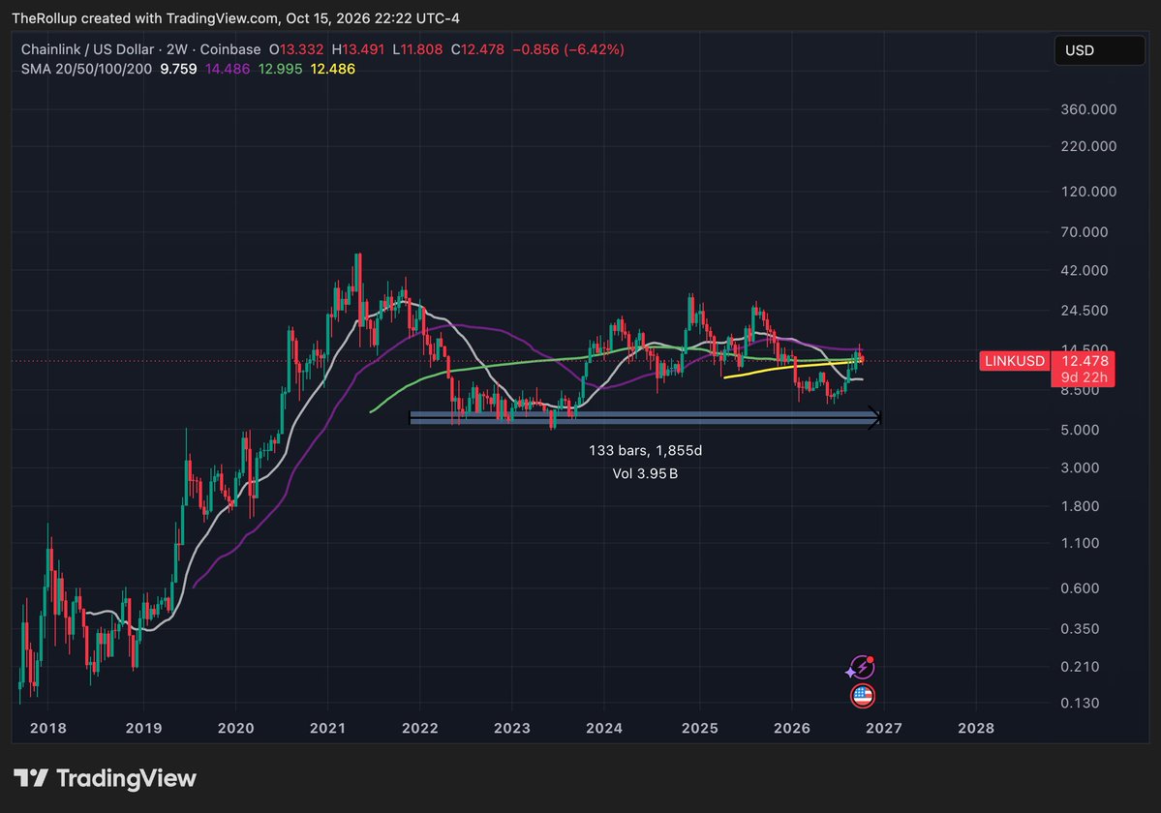Click the 2020 time axis label

[x=235, y=728]
